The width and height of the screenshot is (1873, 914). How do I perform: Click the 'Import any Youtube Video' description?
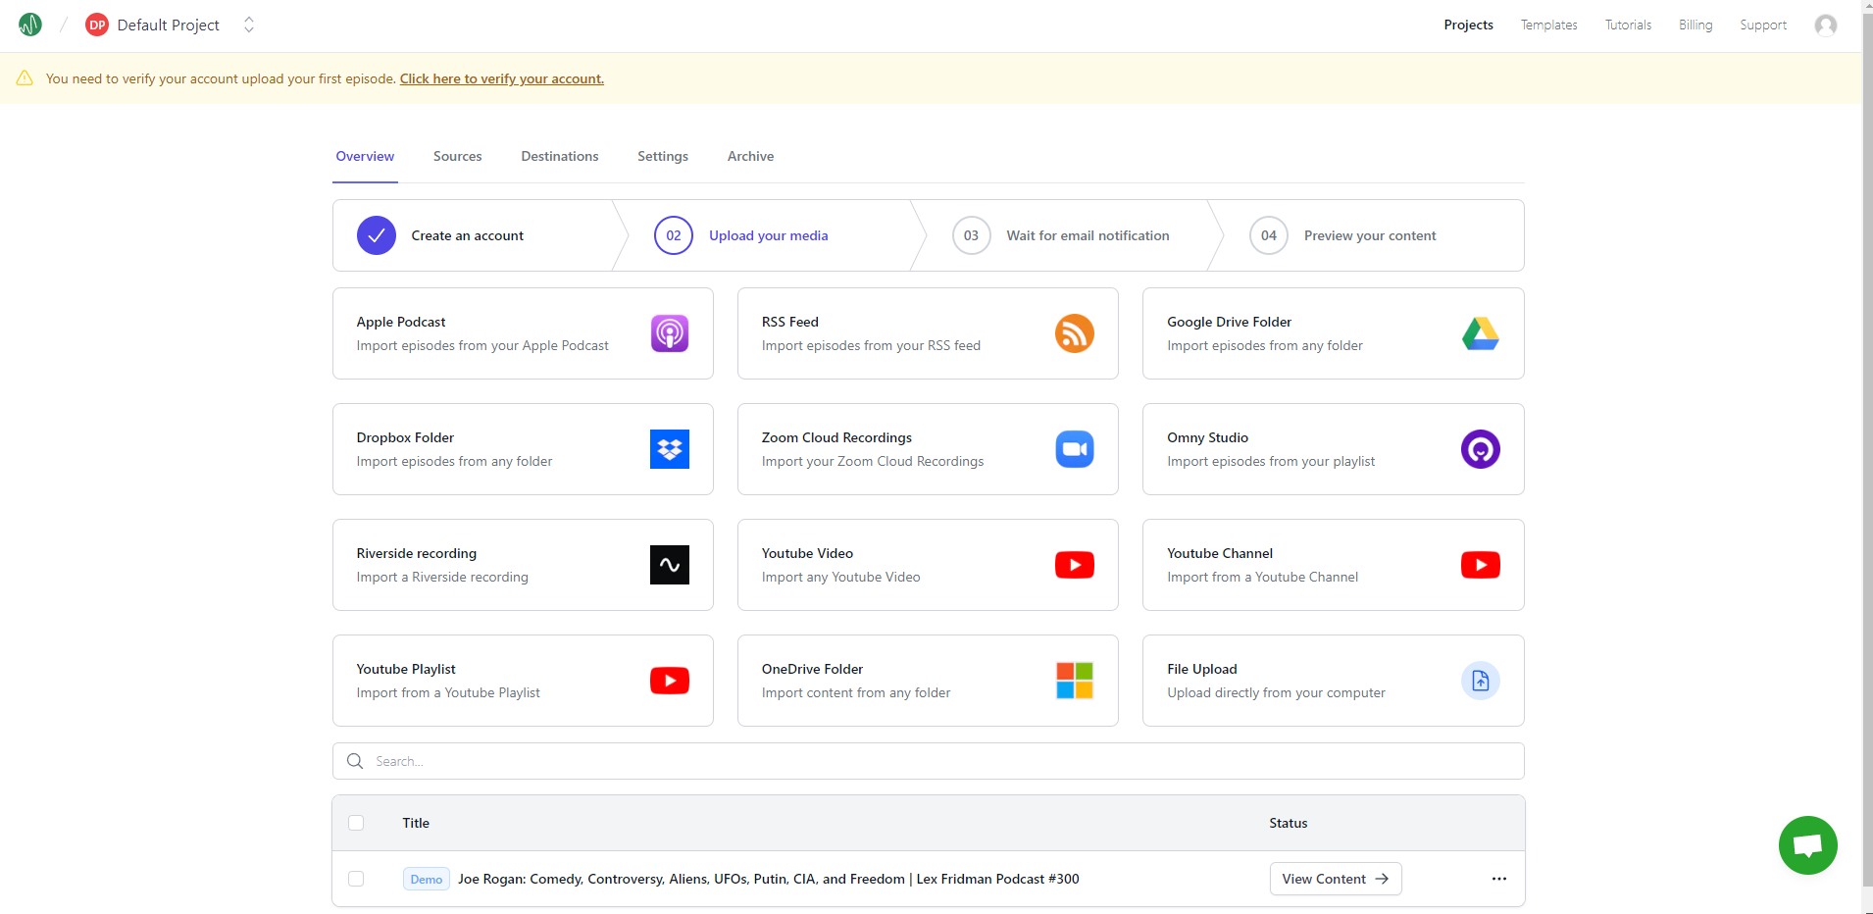coord(841,577)
